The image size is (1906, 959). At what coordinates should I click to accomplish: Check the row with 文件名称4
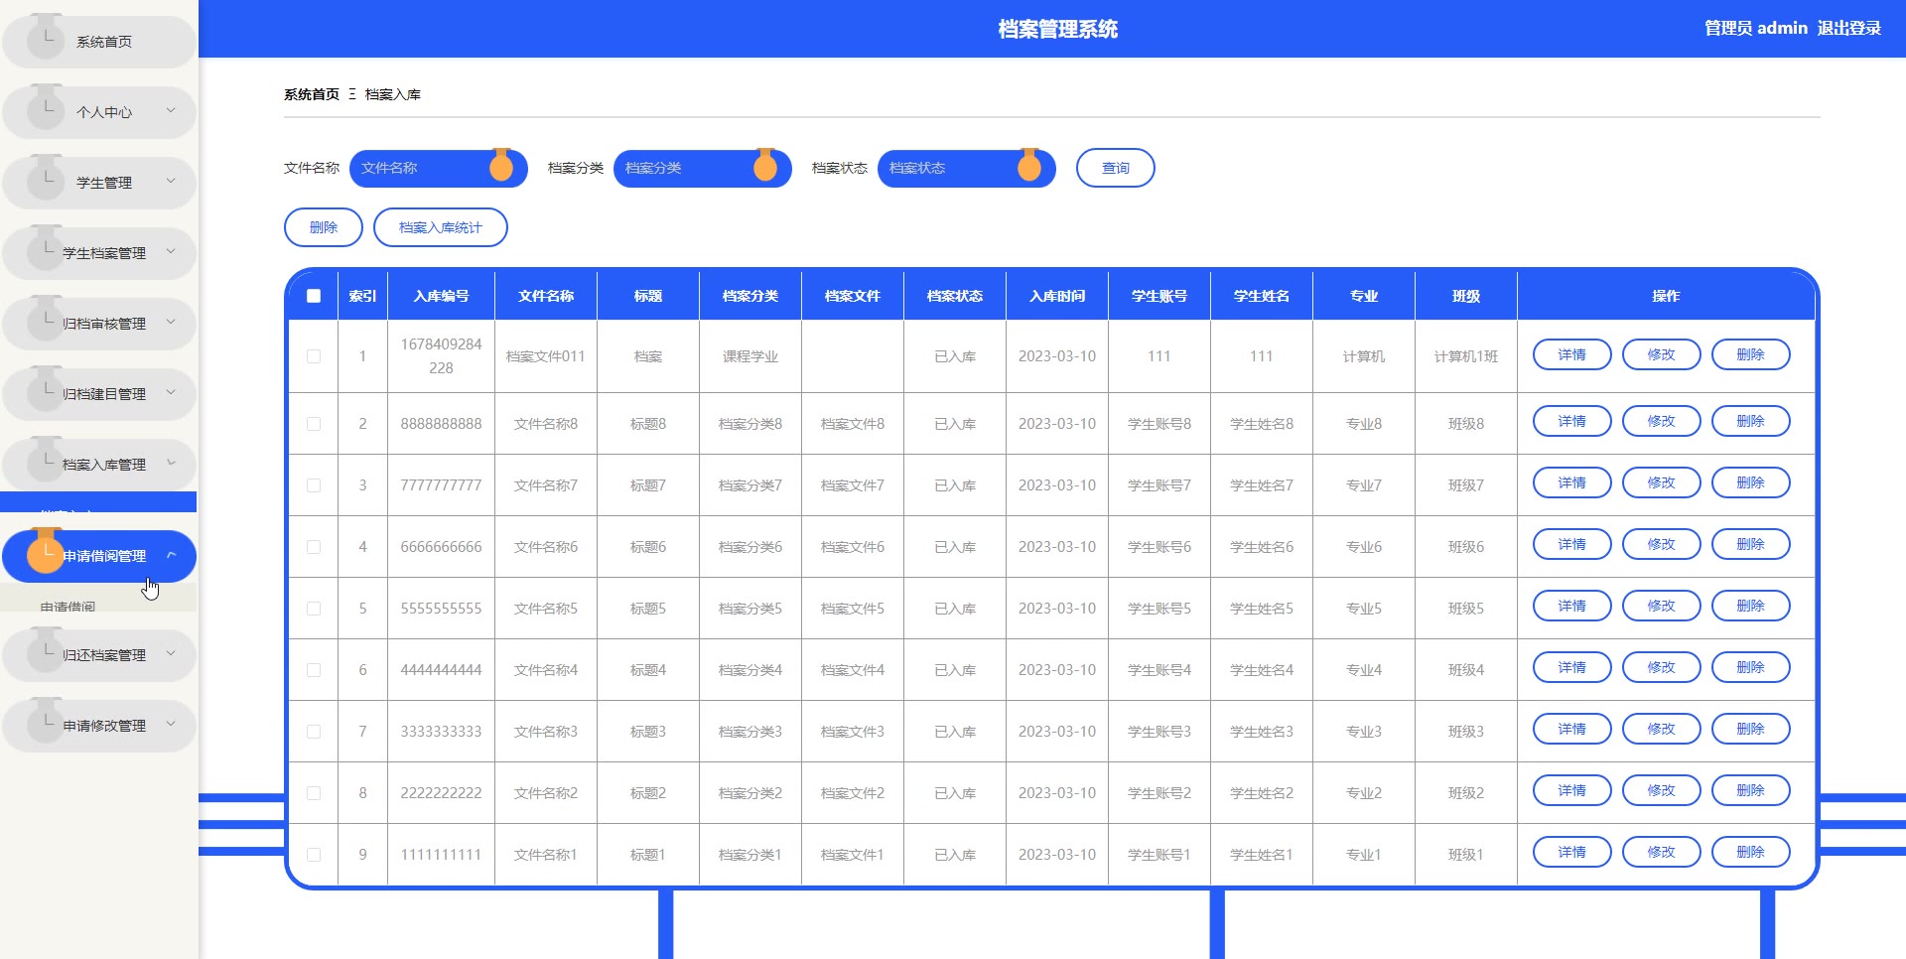click(x=314, y=670)
